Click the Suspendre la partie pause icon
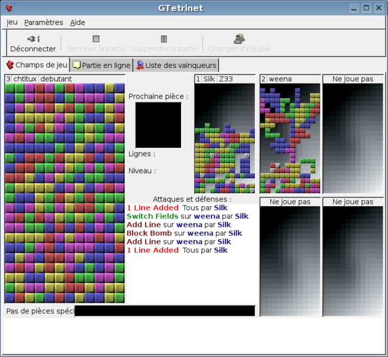The width and height of the screenshot is (388, 357). (x=164, y=39)
